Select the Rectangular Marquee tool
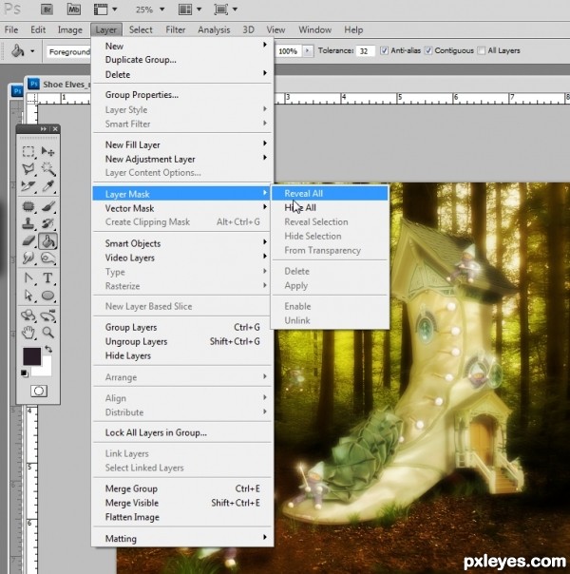The height and width of the screenshot is (574, 570). (28, 151)
